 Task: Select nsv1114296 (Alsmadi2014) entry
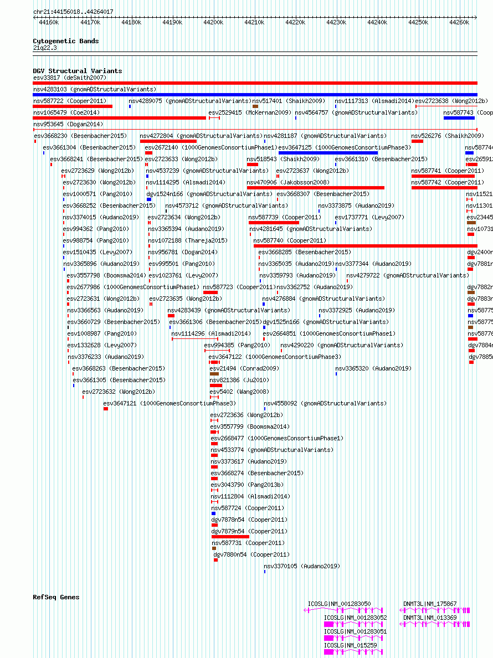(x=211, y=333)
